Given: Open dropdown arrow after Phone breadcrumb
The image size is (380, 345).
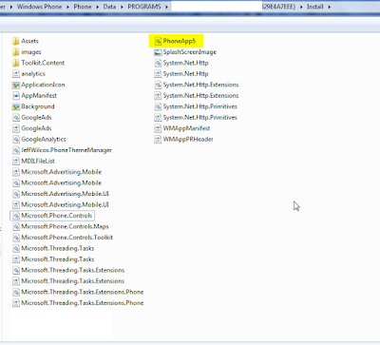Looking at the screenshot, I should coord(97,7).
